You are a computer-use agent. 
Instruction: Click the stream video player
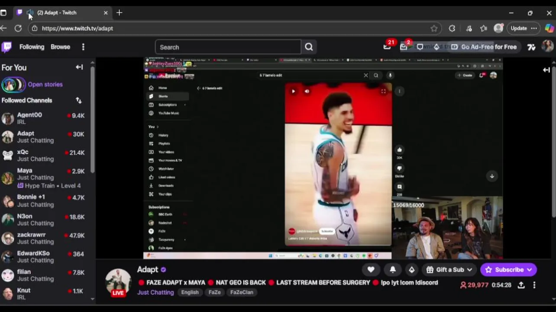[323, 158]
